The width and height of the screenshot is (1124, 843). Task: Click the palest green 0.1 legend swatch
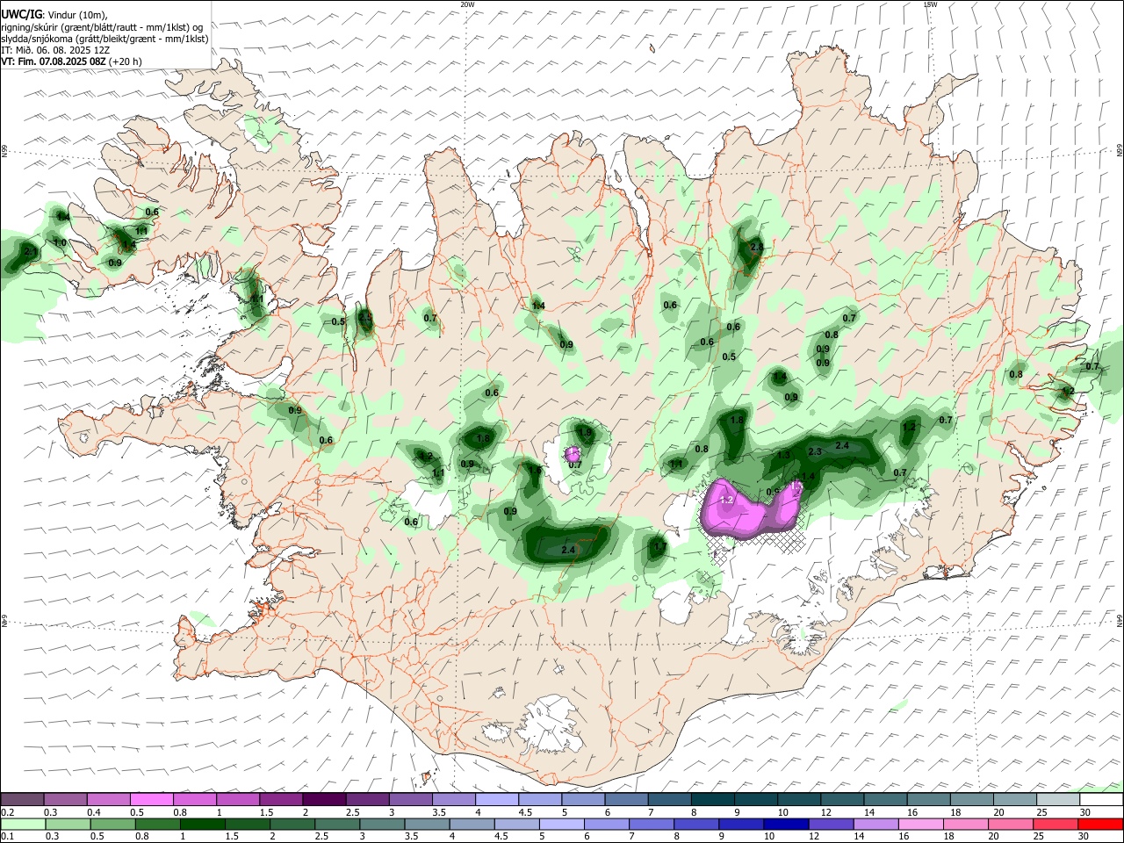[22, 824]
